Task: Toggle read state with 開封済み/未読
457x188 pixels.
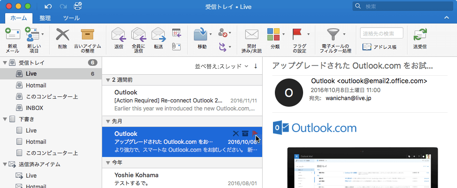Action: [x=252, y=40]
